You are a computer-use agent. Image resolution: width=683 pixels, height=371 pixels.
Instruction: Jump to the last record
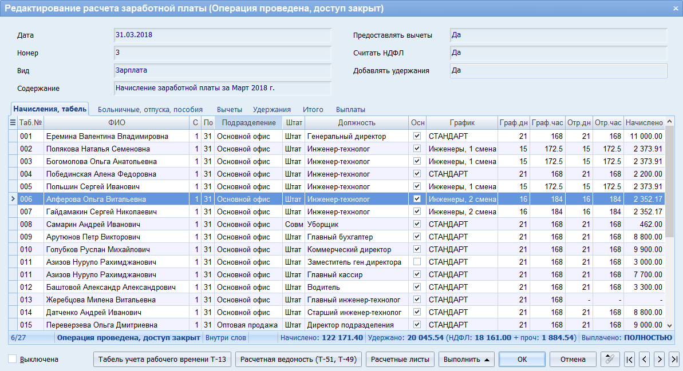(x=674, y=360)
